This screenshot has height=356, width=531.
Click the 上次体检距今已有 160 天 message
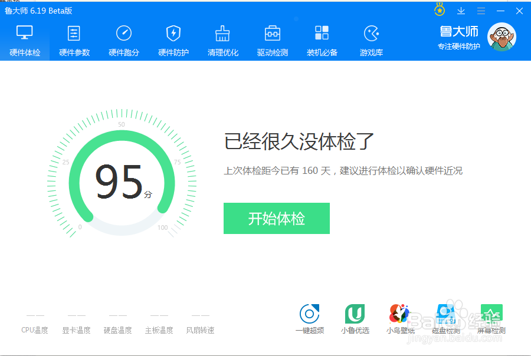343,170
